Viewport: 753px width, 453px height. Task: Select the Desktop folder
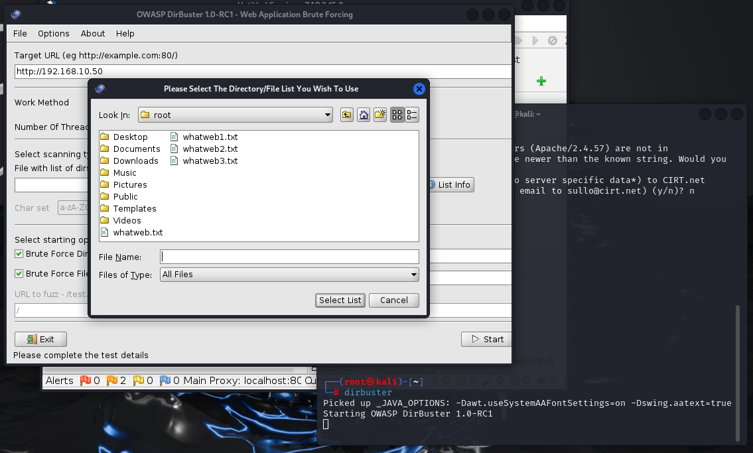(x=124, y=137)
